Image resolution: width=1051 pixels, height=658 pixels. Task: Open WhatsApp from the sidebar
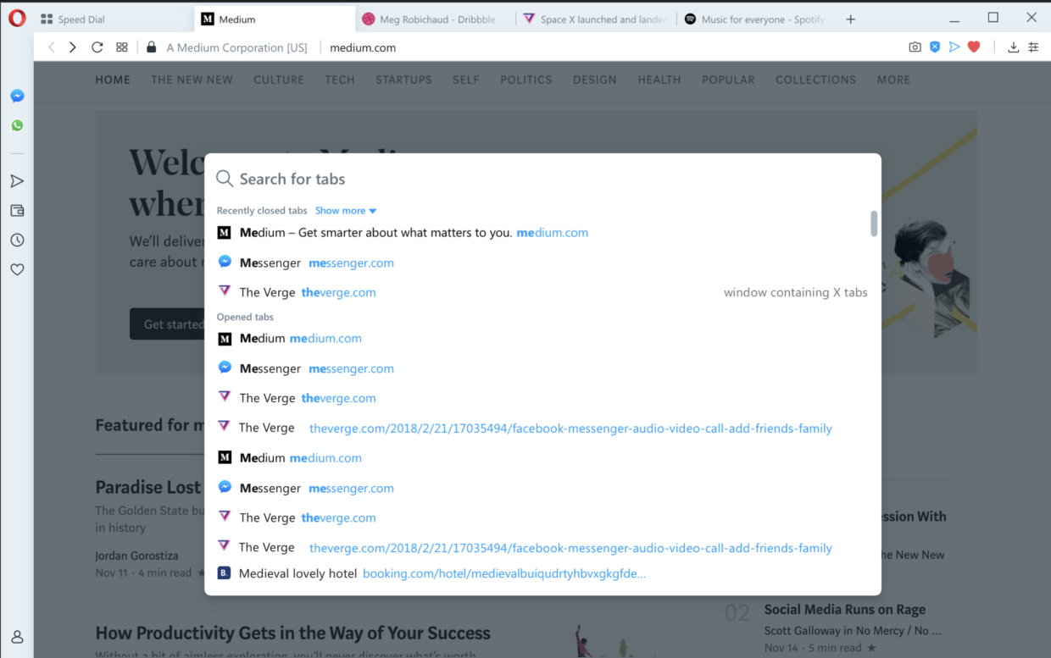click(16, 124)
